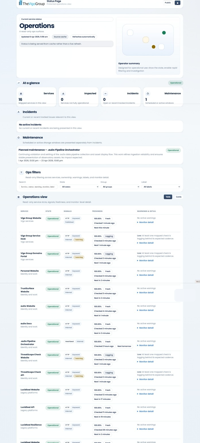Click the Refreshes automatically chip
Viewport: 200px width, 443px height.
coord(84,37)
